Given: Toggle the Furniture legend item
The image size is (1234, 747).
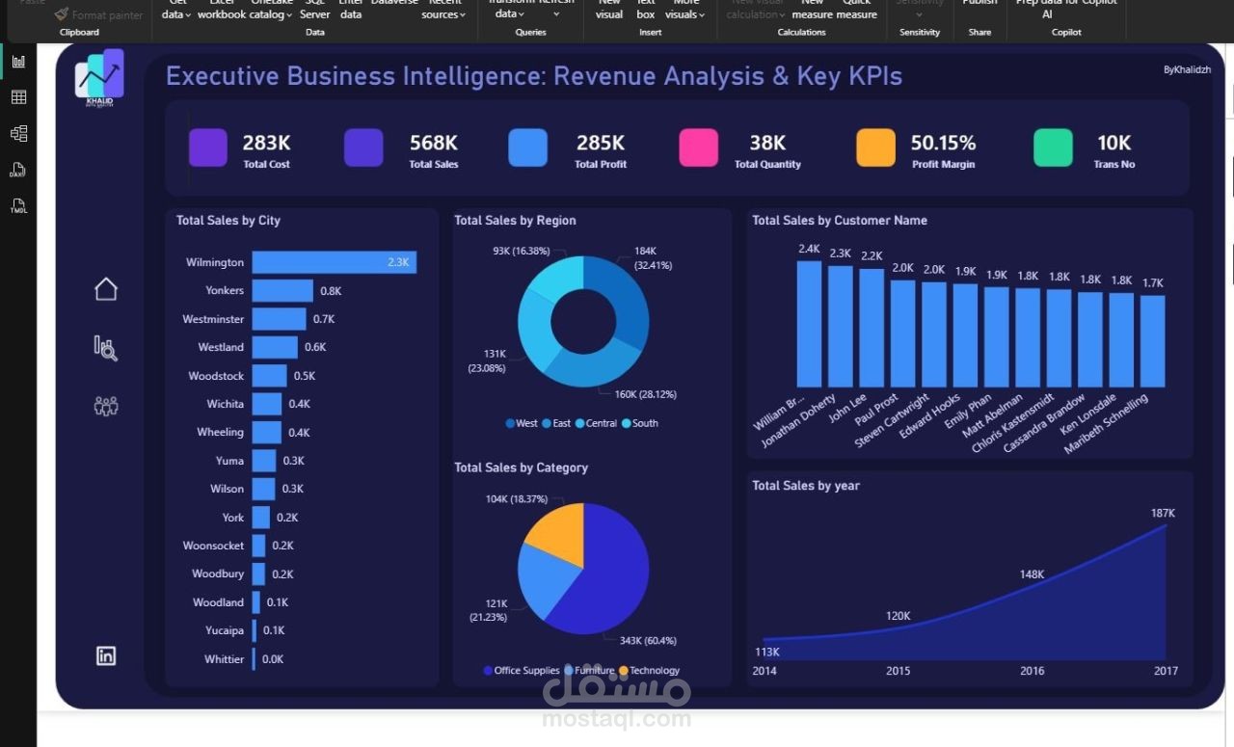Looking at the screenshot, I should pyautogui.click(x=589, y=671).
